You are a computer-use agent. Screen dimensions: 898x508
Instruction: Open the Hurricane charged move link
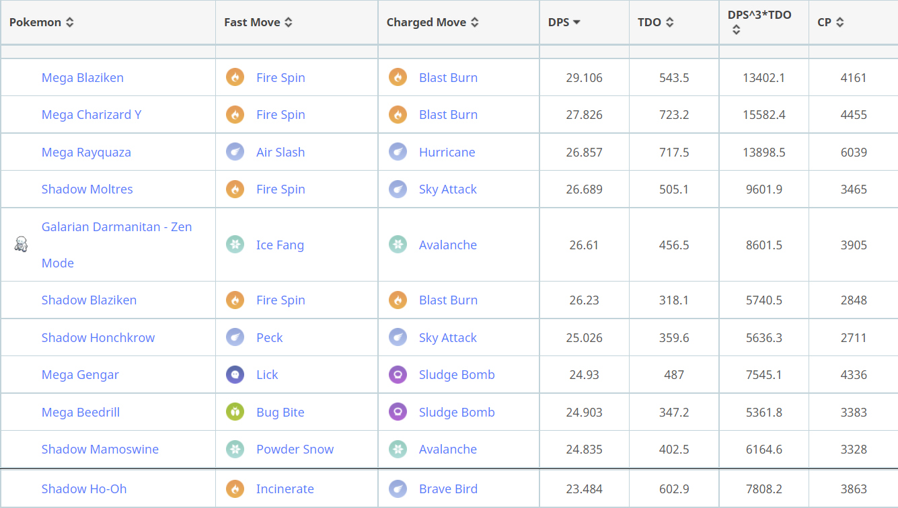(447, 152)
